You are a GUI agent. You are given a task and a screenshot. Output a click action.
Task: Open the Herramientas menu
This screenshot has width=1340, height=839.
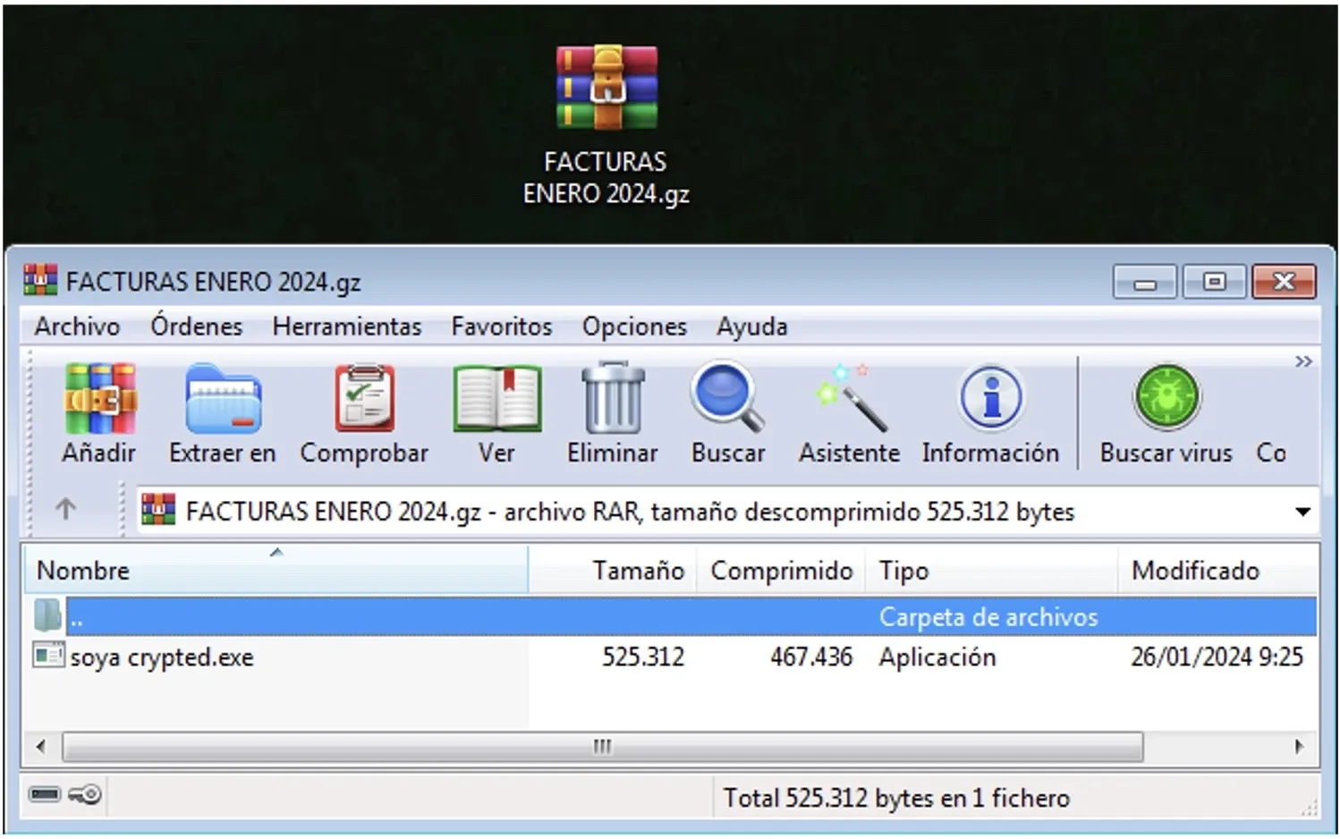pyautogui.click(x=346, y=326)
